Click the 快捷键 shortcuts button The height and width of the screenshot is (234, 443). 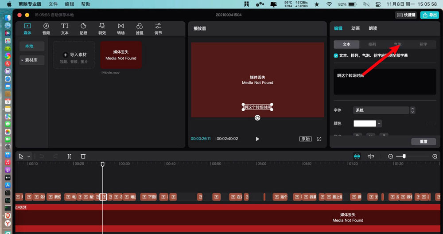406,15
